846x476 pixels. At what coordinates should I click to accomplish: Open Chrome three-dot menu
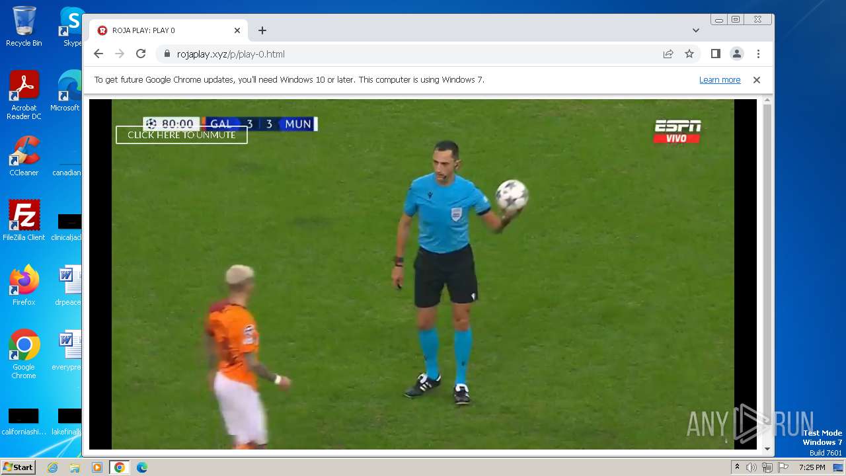(x=758, y=54)
